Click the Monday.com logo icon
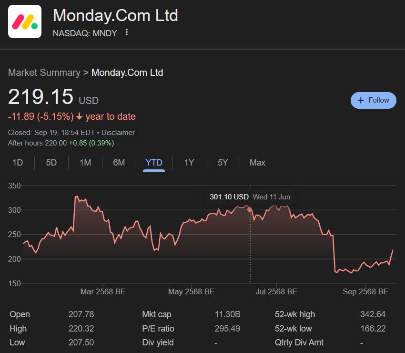The height and width of the screenshot is (353, 405). pos(25,21)
